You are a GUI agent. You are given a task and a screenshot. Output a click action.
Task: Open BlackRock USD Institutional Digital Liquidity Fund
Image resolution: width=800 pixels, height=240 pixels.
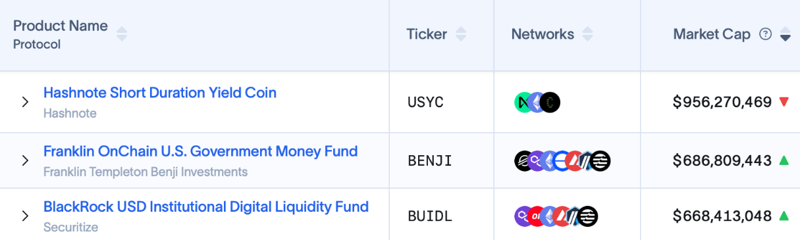[x=206, y=206]
